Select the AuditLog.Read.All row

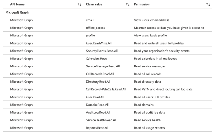click(x=98, y=113)
